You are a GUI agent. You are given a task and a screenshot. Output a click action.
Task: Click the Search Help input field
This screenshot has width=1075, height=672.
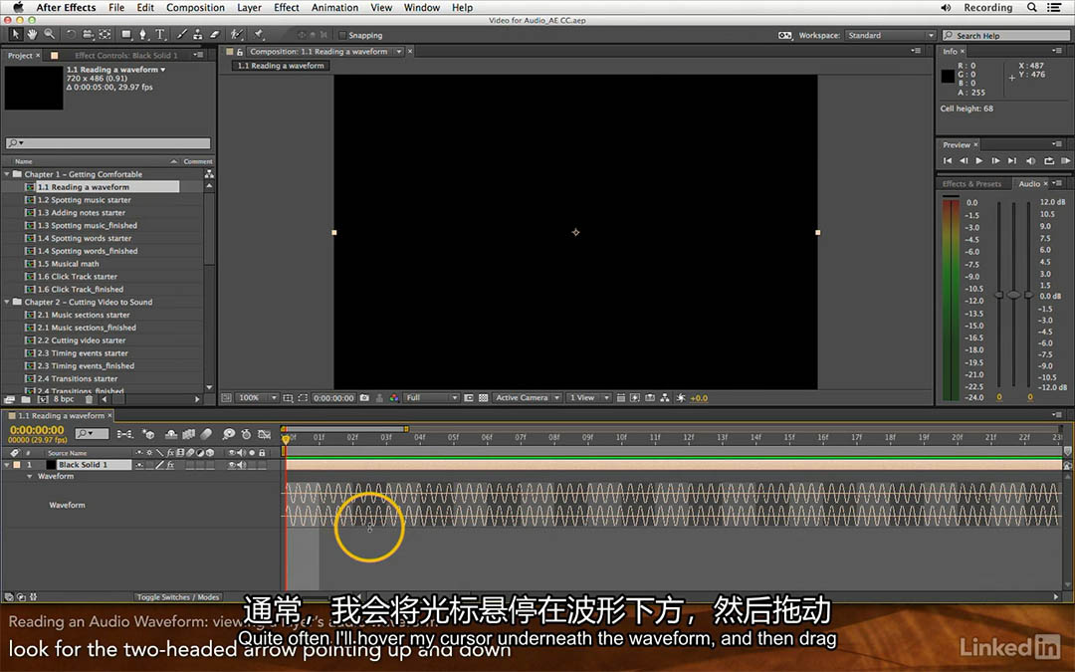pyautogui.click(x=1006, y=35)
